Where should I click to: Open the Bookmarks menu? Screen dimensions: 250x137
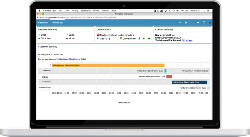86,11
